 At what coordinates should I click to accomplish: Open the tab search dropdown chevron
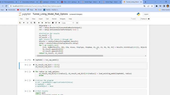click(155, 2)
